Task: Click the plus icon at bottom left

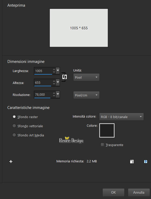Action: click(x=11, y=161)
